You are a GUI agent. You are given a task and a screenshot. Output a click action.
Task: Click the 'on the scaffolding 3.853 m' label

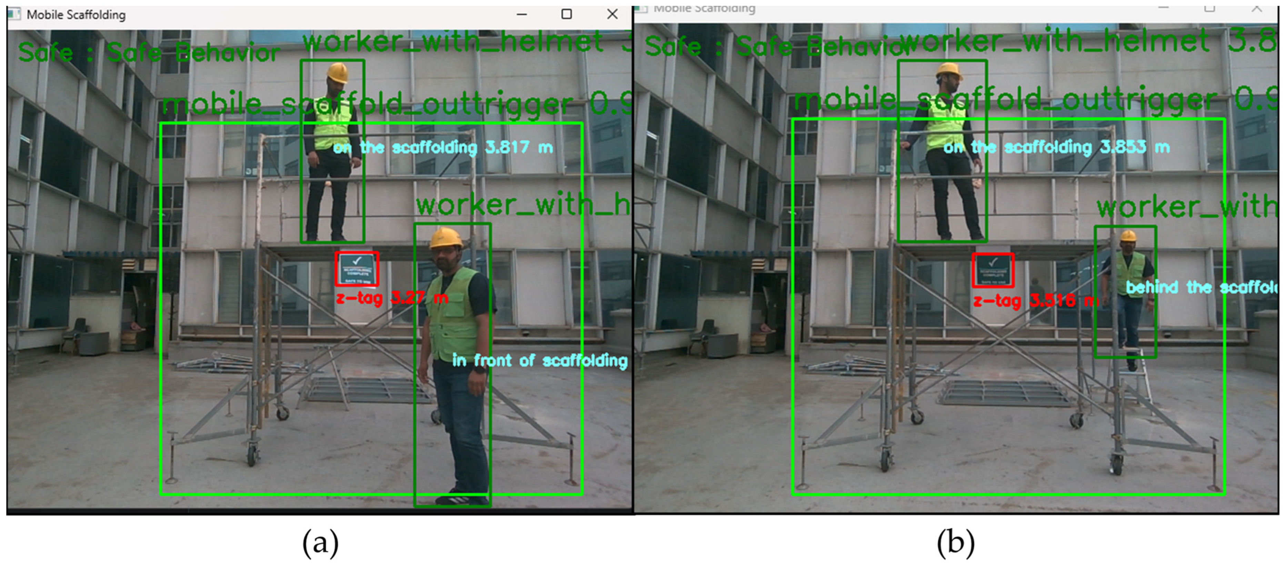[x=1056, y=147]
